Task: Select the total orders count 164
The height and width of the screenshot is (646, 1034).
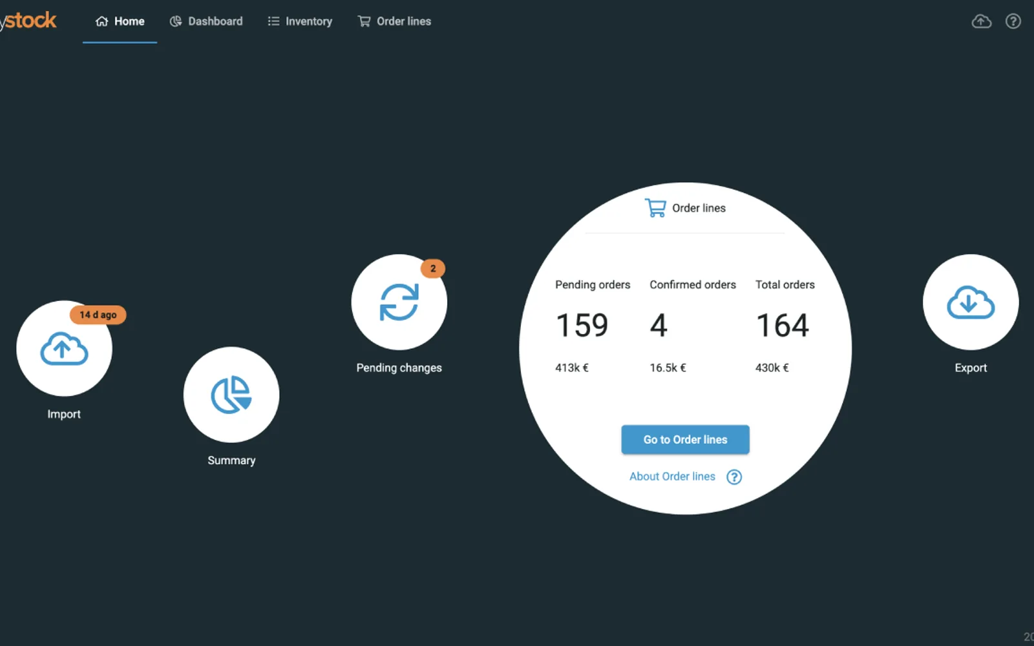Action: tap(783, 325)
